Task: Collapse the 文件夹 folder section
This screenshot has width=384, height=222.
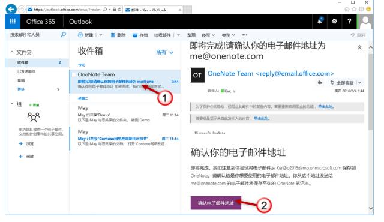Action: click(x=12, y=52)
